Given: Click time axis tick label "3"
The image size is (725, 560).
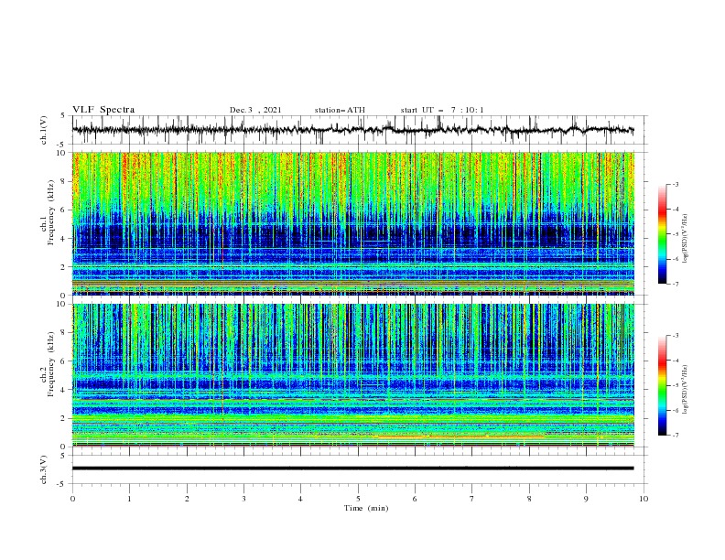Looking at the screenshot, I should pos(243,499).
